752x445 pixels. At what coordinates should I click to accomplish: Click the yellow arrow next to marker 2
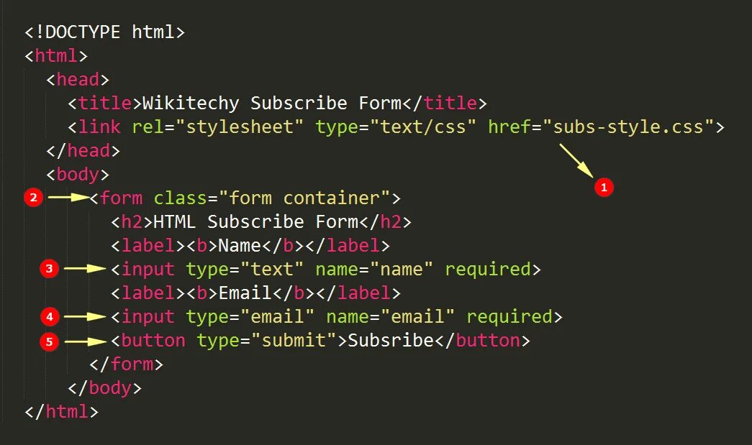pos(69,198)
